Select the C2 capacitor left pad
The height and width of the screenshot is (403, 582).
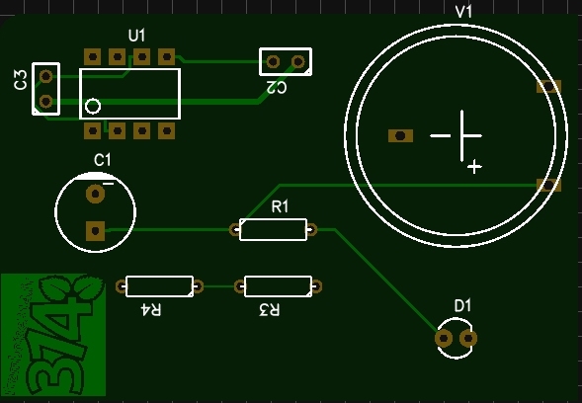tap(273, 61)
